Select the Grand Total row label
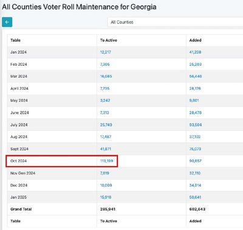 [21, 209]
